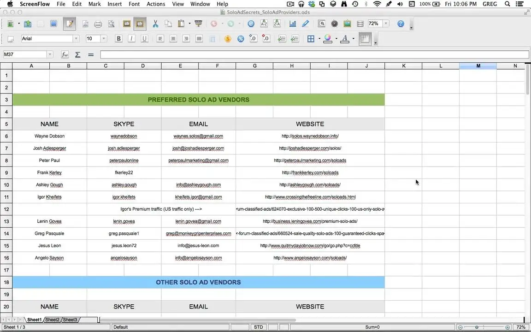Click the Sum sigma icon

pos(77,54)
